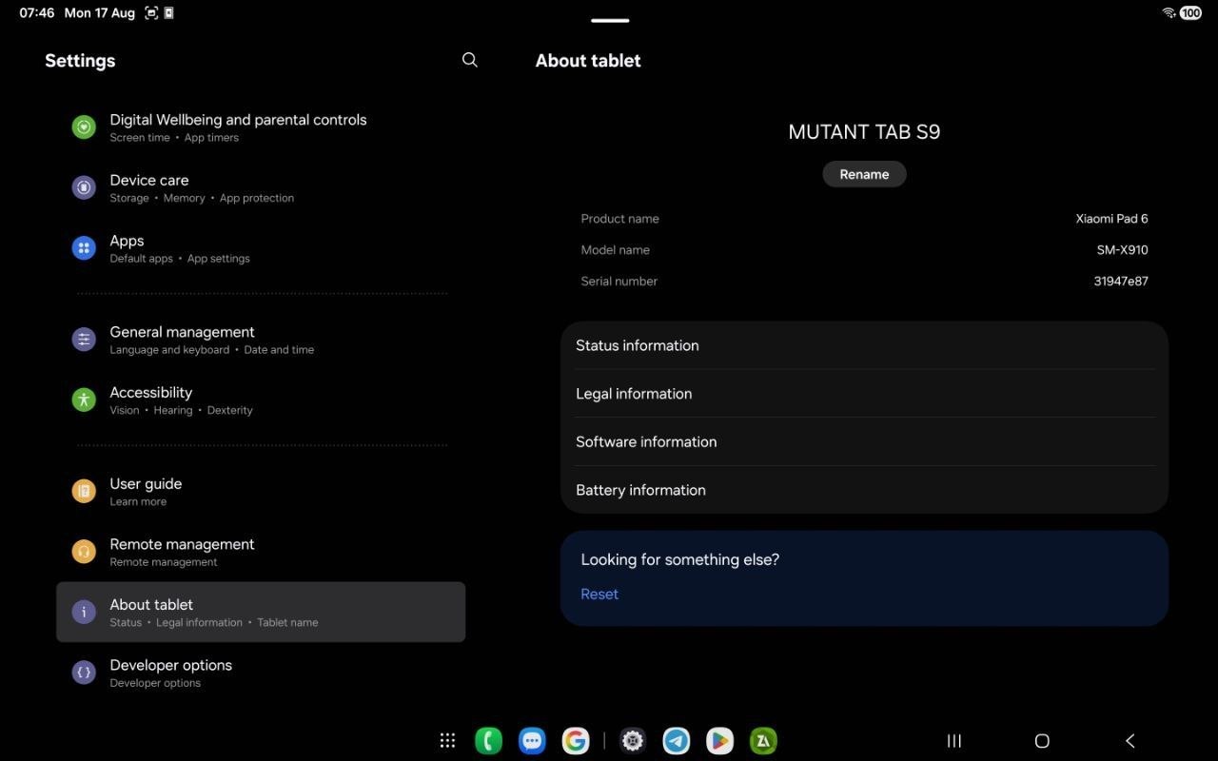
Task: Open the Settings search icon
Action: tap(469, 60)
